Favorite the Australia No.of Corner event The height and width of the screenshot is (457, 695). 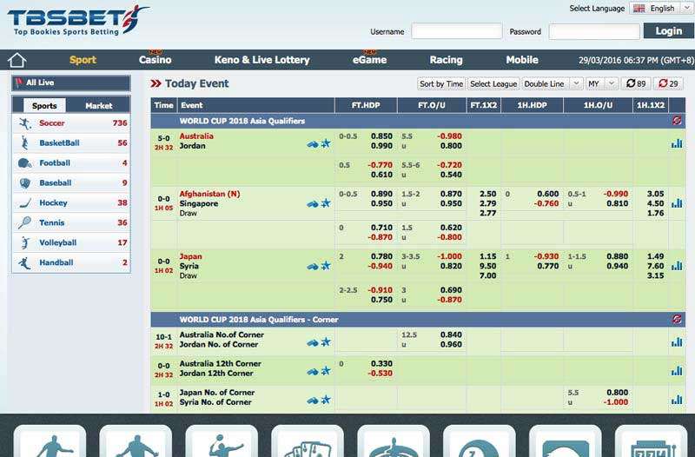[x=326, y=341]
